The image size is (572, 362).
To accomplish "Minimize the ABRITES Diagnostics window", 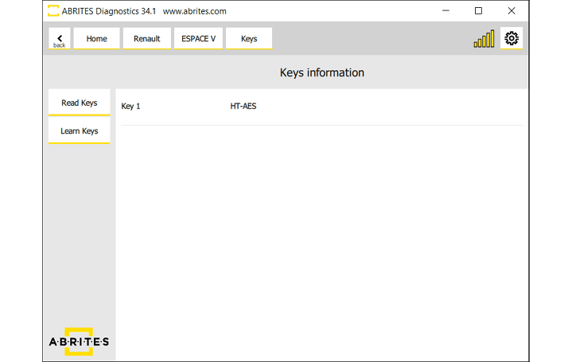I will [442, 11].
